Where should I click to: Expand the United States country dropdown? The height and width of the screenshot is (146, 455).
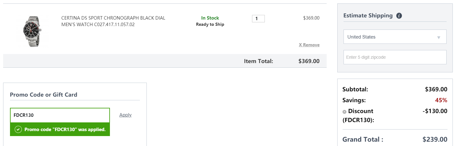click(395, 37)
